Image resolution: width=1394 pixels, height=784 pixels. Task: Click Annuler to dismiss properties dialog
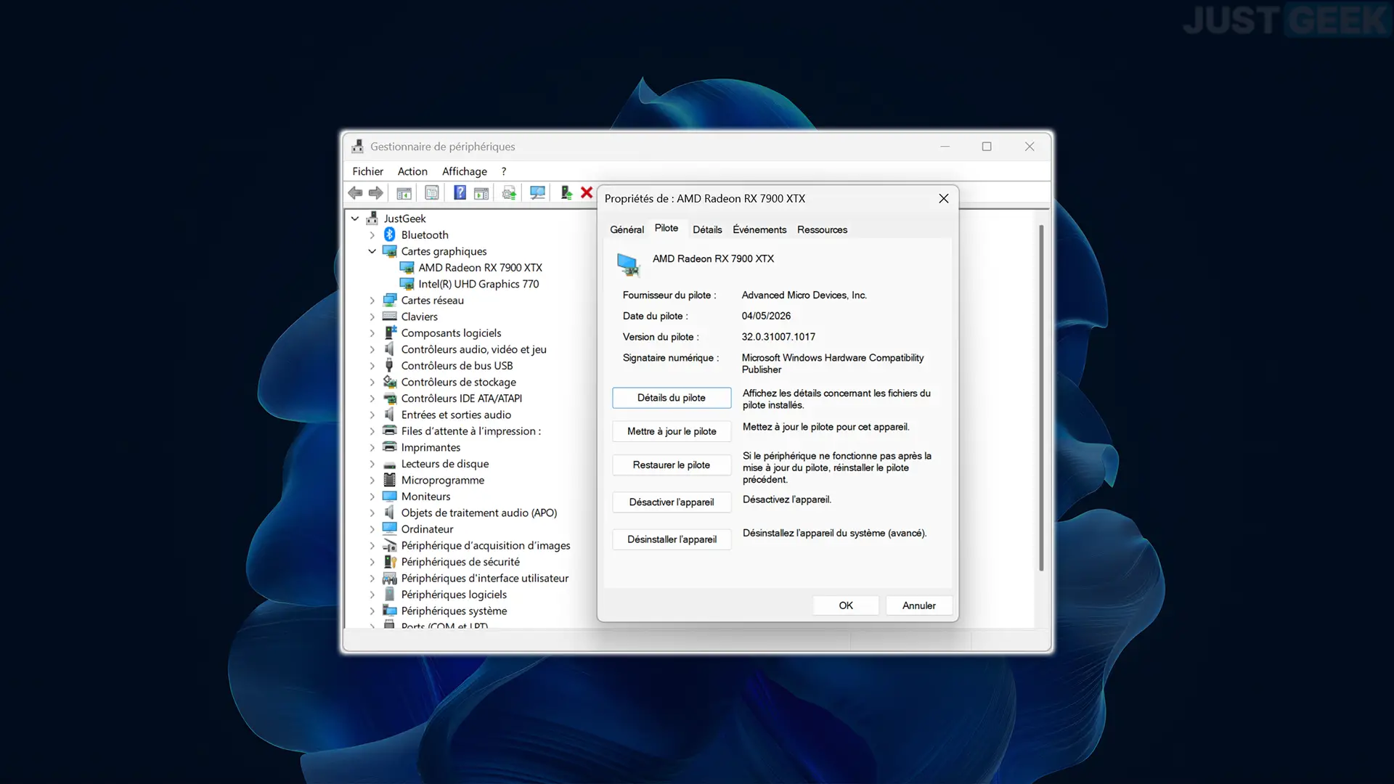[919, 605]
